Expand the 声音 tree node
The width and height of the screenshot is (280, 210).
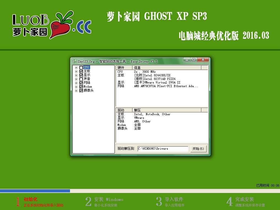76,79
